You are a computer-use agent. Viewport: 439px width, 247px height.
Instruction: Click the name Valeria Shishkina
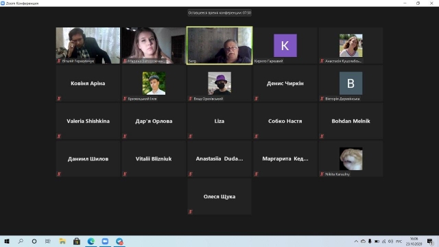pyautogui.click(x=88, y=121)
